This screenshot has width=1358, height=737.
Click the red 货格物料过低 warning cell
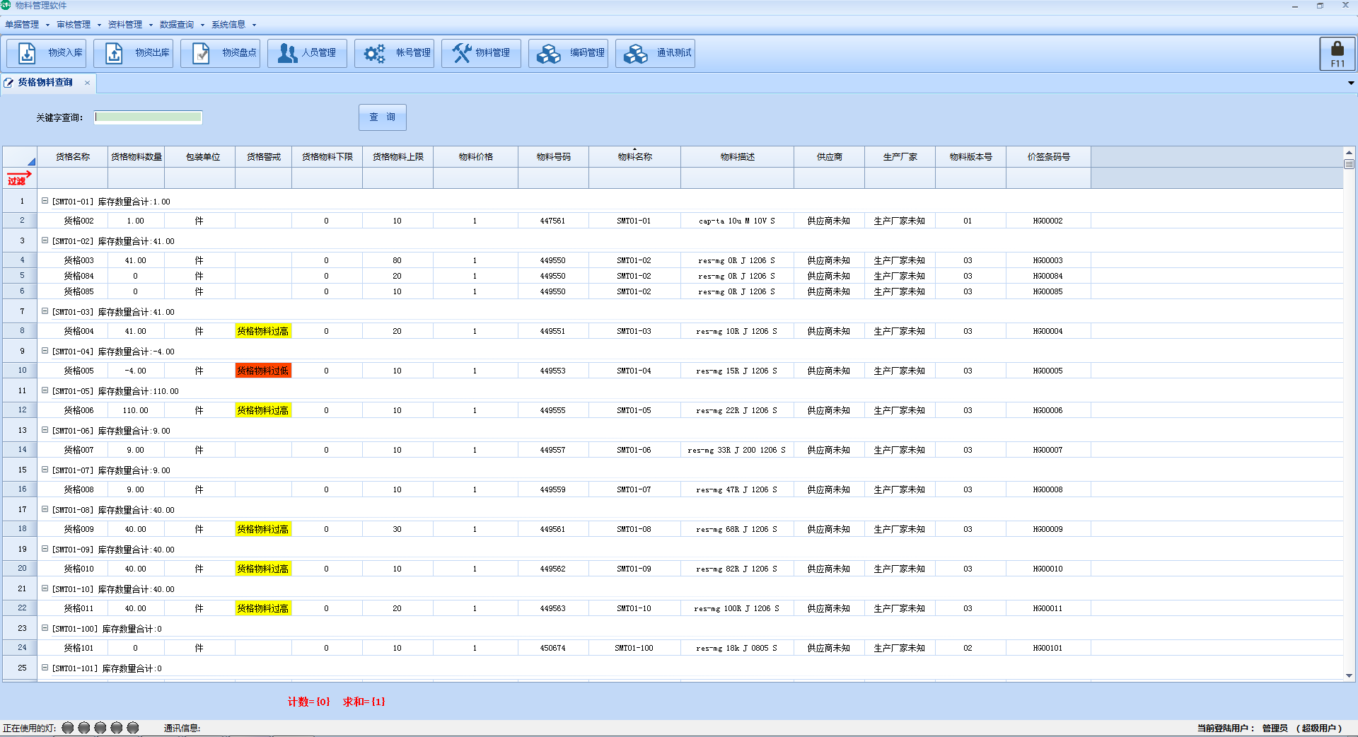[263, 371]
